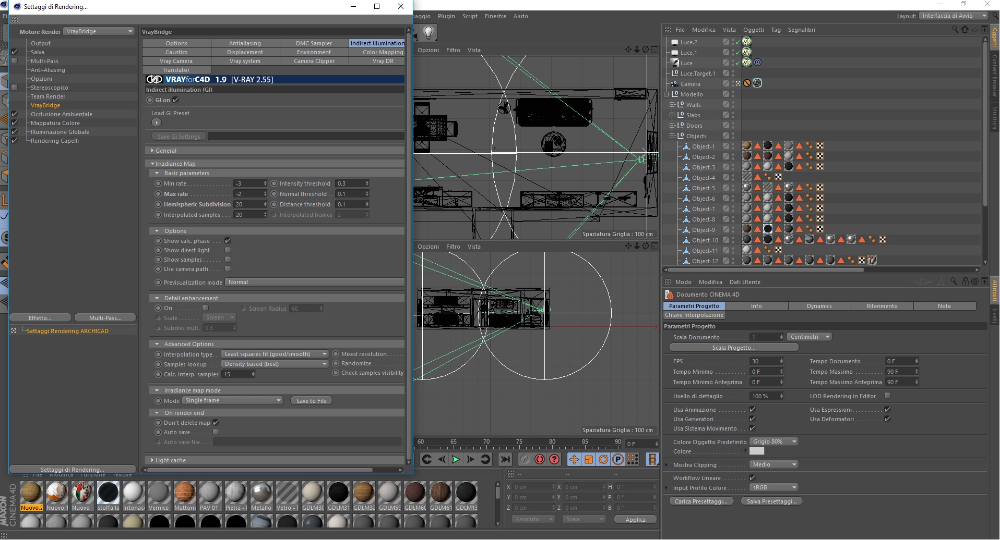The width and height of the screenshot is (1000, 540).
Task: Click the Carica Presettaggi... button
Action: click(x=701, y=501)
